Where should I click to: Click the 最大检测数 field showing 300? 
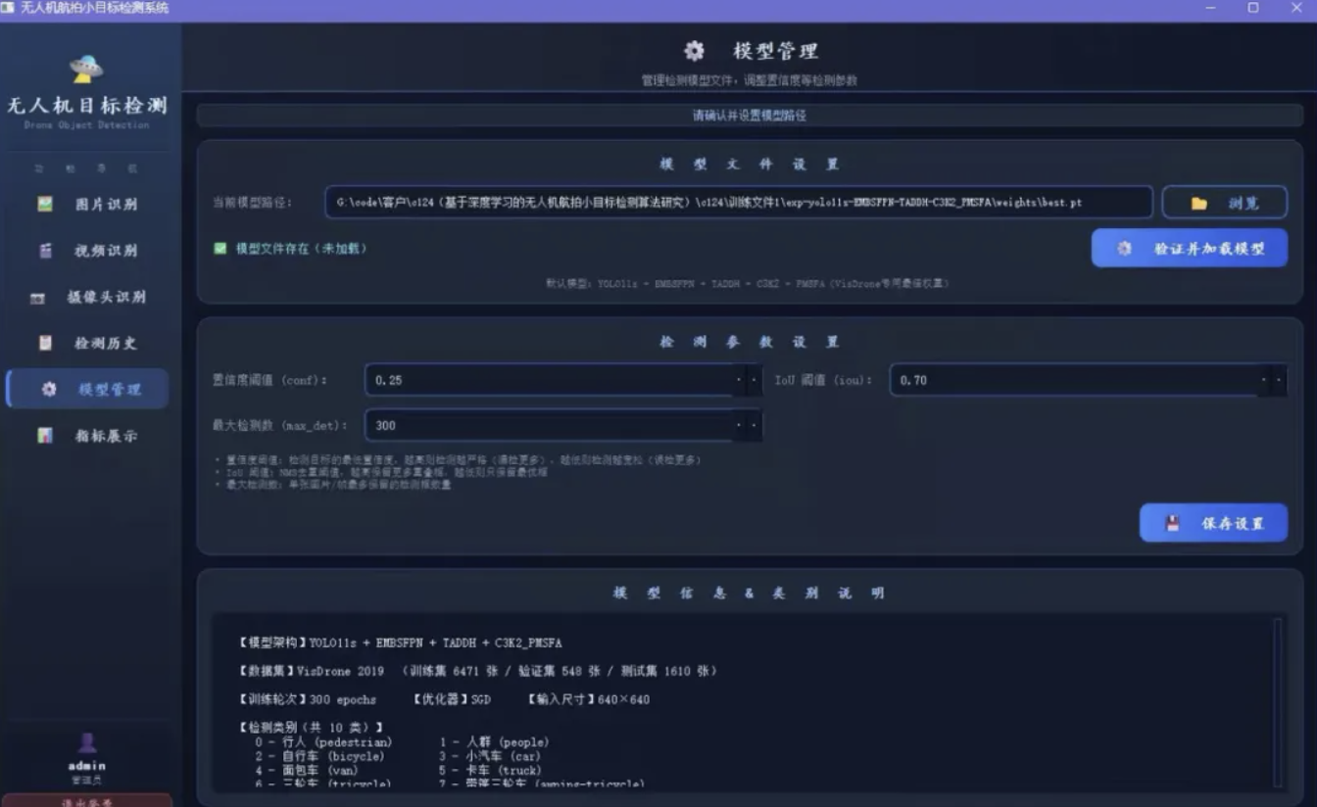tap(563, 425)
